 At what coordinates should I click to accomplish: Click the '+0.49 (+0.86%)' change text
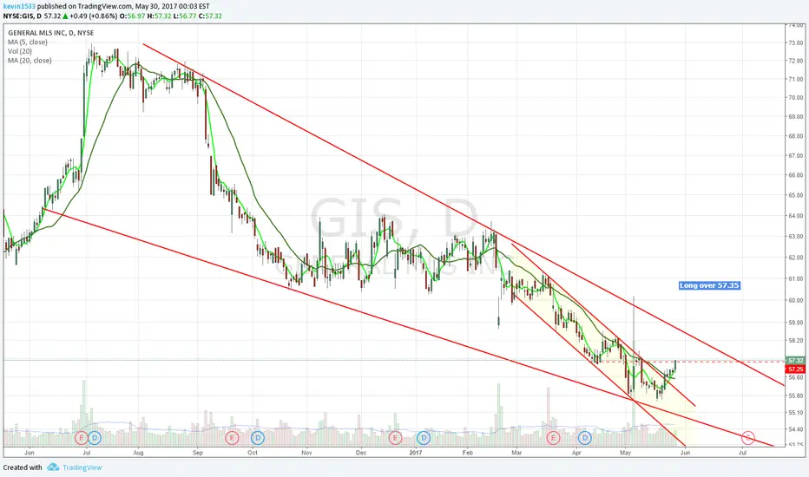coord(94,16)
